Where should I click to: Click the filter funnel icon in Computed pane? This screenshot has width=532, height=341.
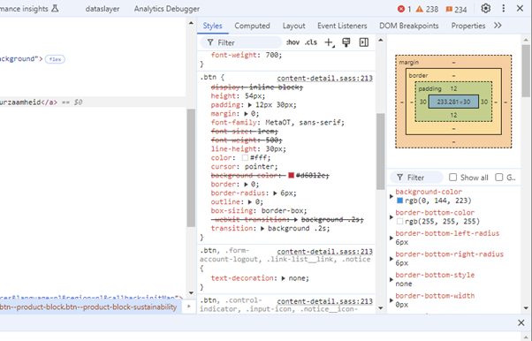(x=400, y=178)
